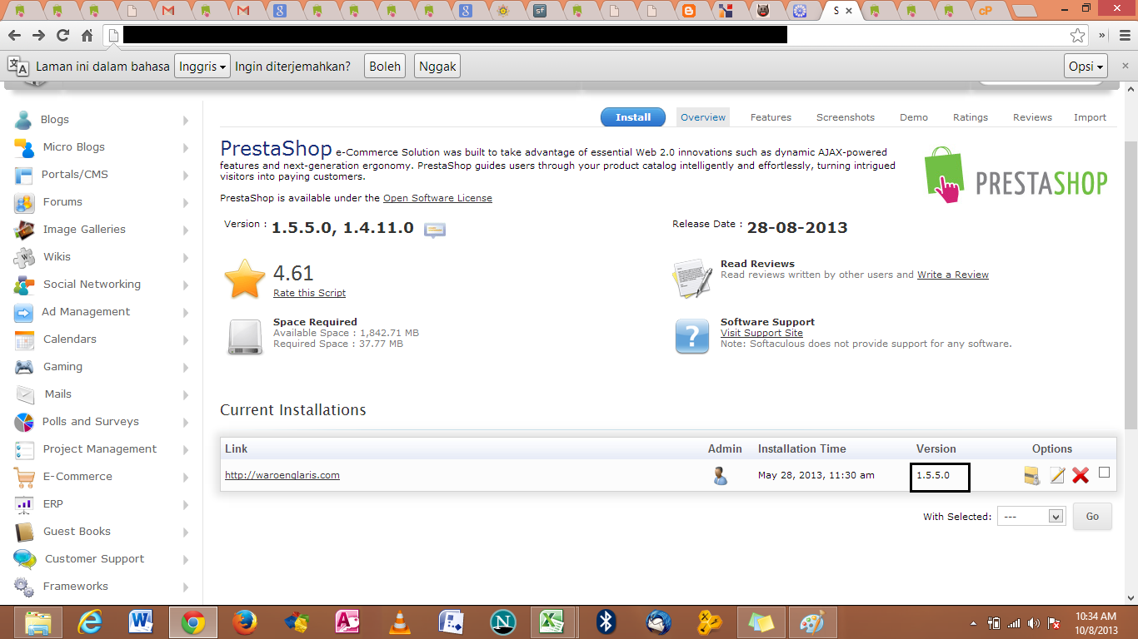This screenshot has width=1138, height=639.
Task: Click the browser home icon
Action: [x=87, y=35]
